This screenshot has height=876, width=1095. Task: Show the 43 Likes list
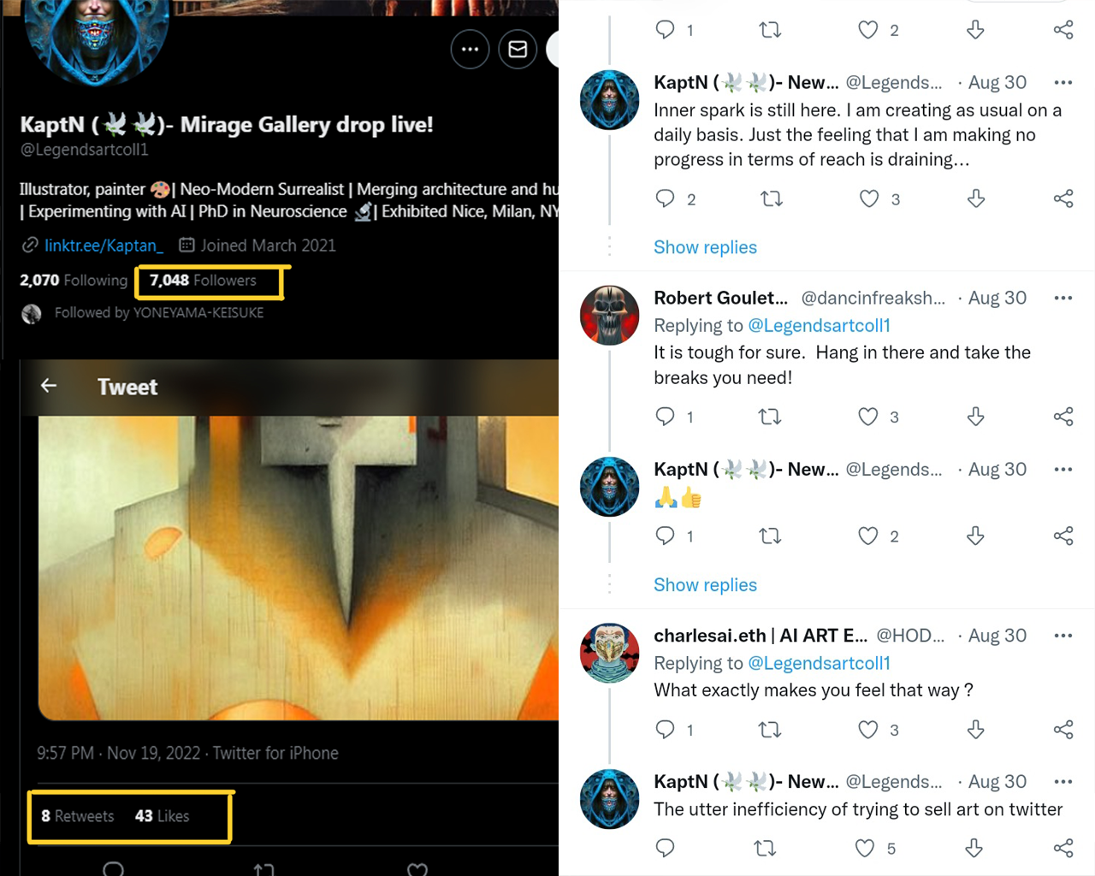tap(162, 816)
